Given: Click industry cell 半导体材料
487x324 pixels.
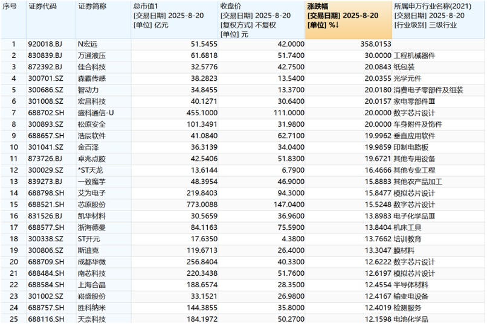Looking at the screenshot, I should (411, 285).
